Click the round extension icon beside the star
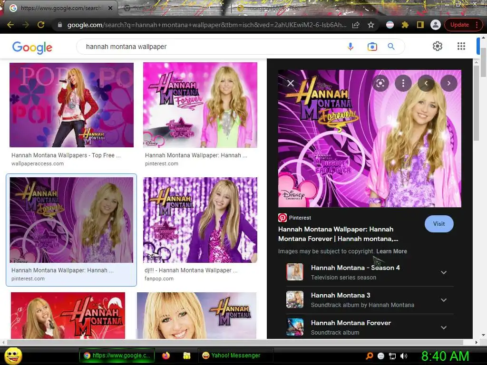 390,25
